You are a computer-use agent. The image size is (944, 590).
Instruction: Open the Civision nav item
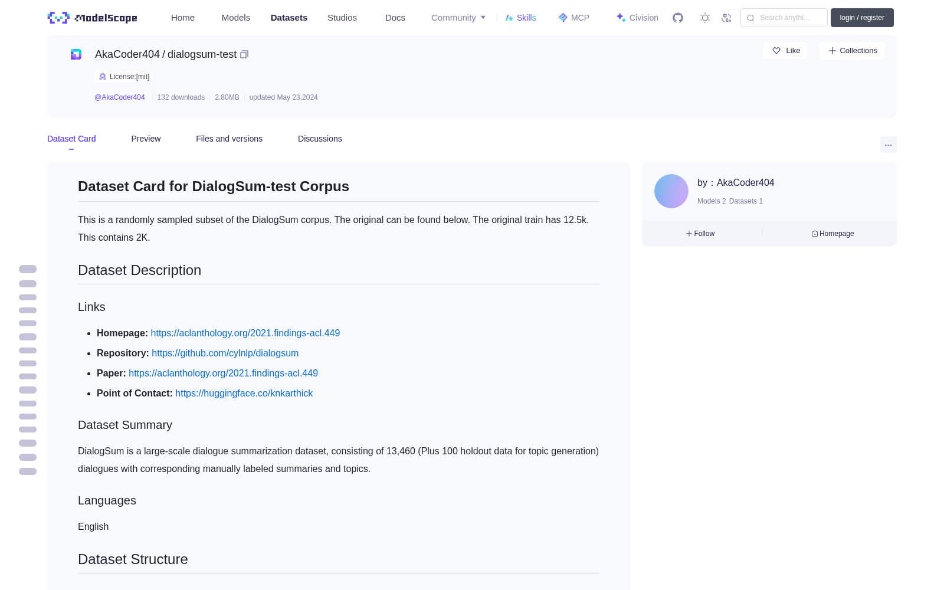(637, 18)
